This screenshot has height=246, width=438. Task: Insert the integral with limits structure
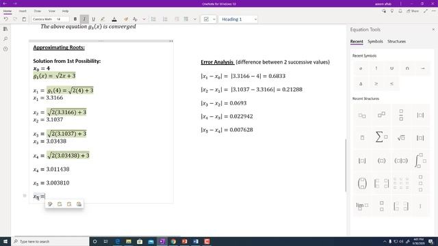[420, 161]
